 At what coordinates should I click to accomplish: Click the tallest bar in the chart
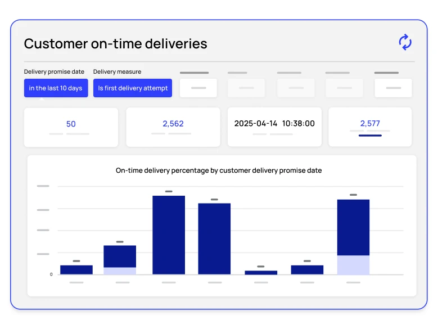[169, 235]
